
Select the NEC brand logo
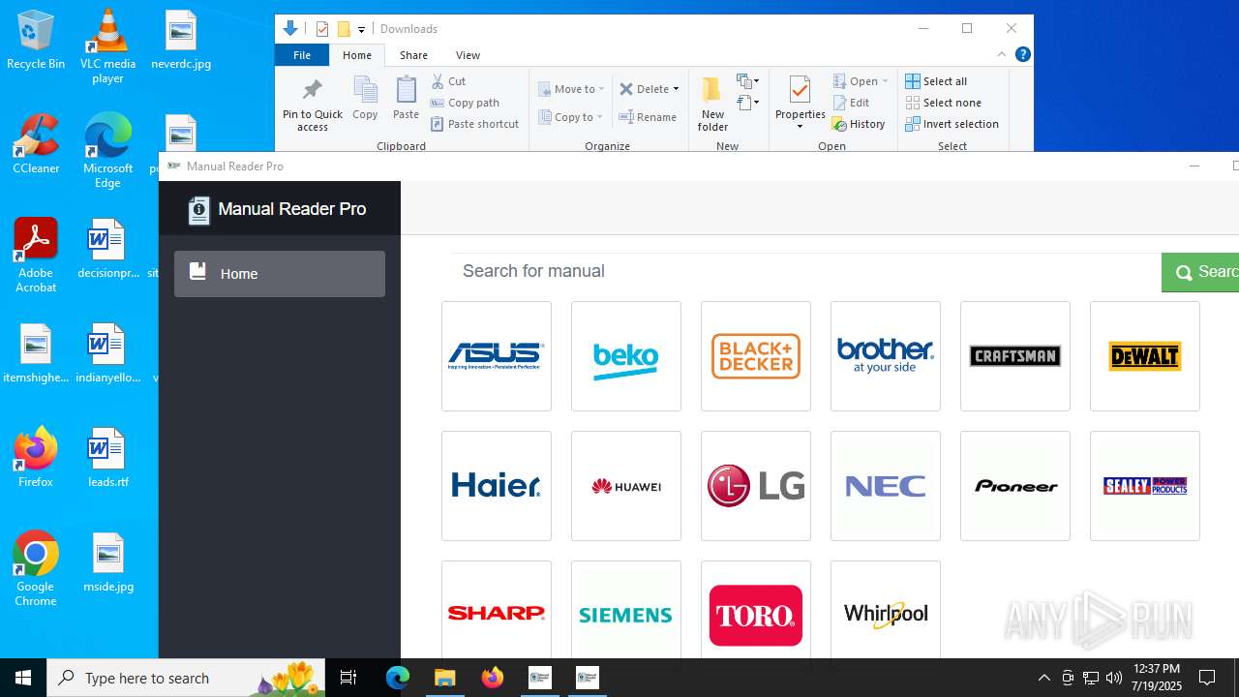click(x=886, y=486)
